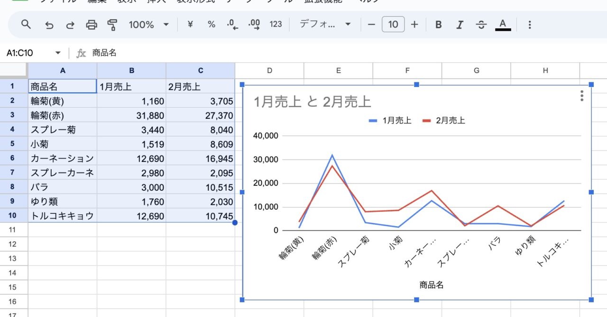This screenshot has width=607, height=317.
Task: Open the print dialog
Action: (92, 25)
